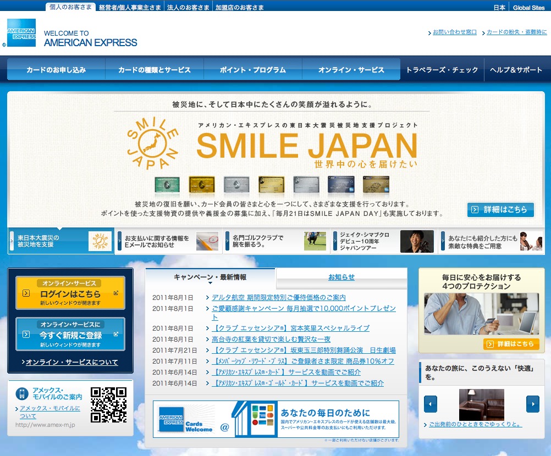Open お問い合わせ窓口 link

point(455,32)
